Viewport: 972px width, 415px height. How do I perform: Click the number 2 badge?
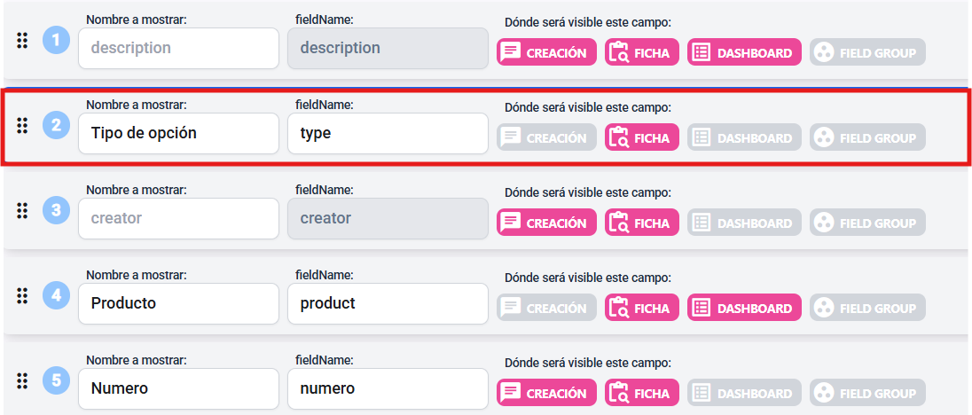[56, 126]
